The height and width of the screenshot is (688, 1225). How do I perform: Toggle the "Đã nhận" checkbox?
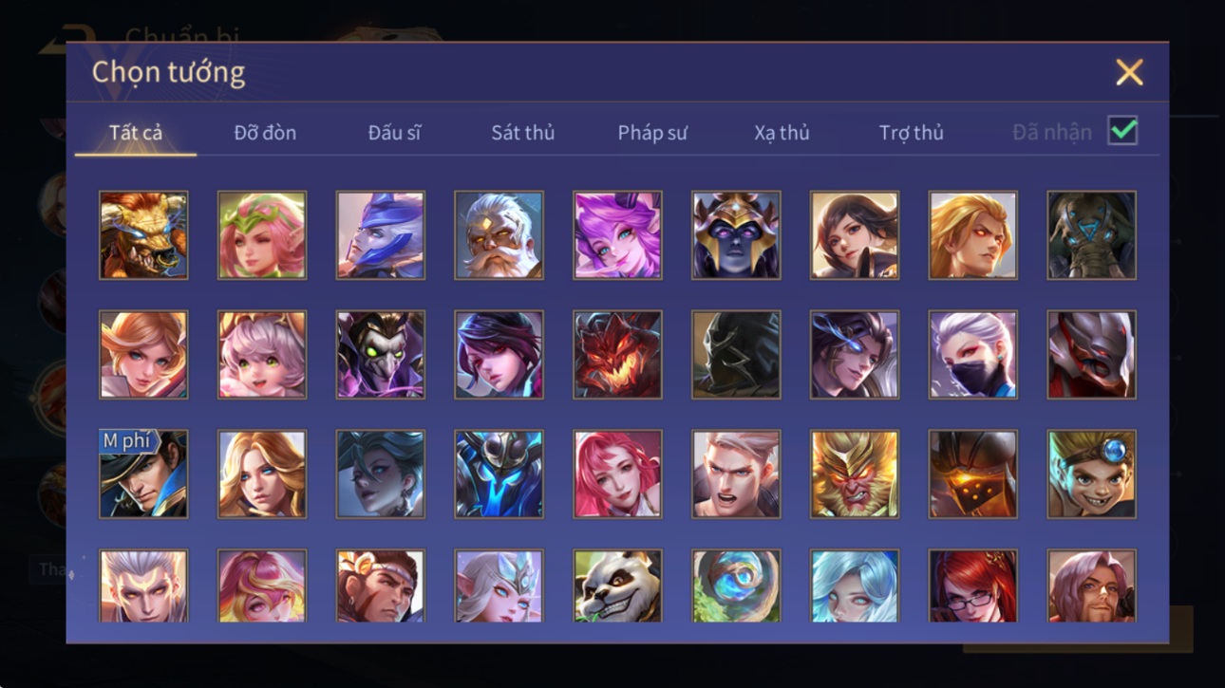(1122, 131)
